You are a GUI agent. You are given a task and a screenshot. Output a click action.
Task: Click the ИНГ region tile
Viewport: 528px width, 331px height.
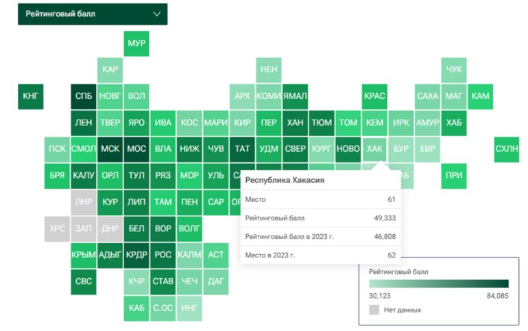(189, 308)
